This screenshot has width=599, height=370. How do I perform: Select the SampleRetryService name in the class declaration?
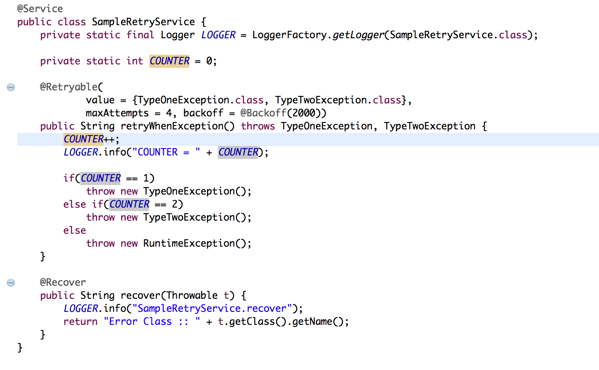click(x=143, y=22)
